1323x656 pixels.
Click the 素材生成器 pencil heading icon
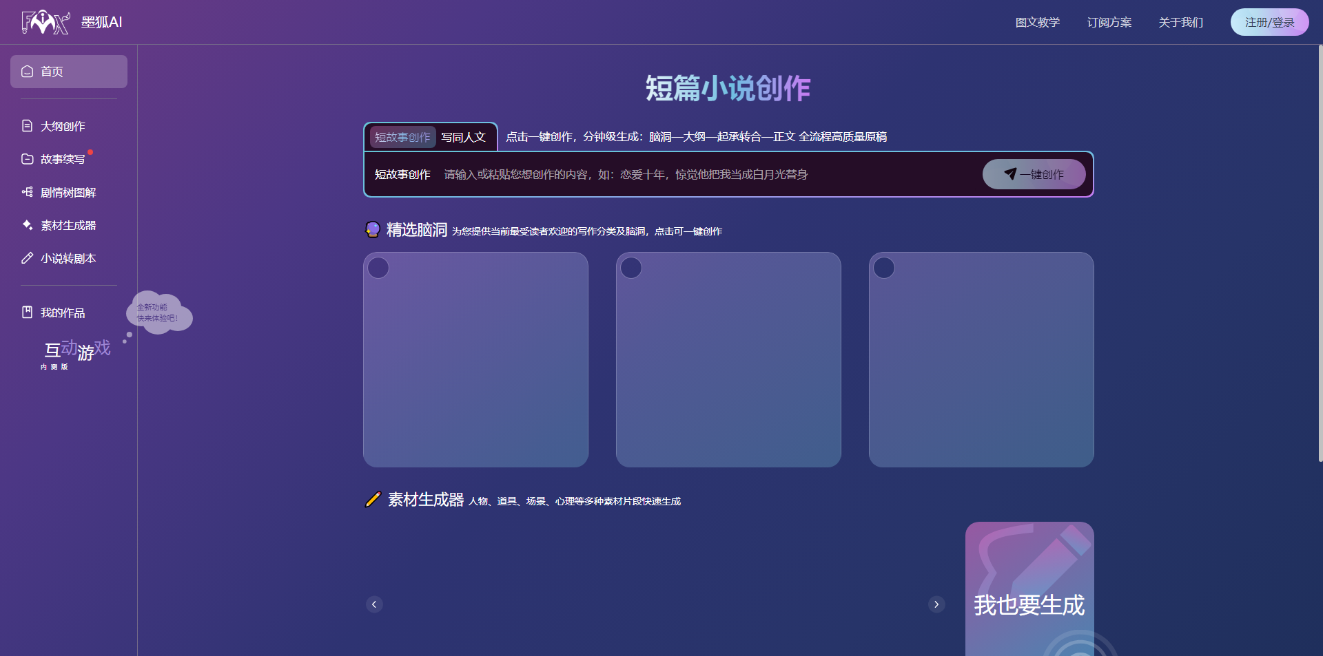pos(373,499)
